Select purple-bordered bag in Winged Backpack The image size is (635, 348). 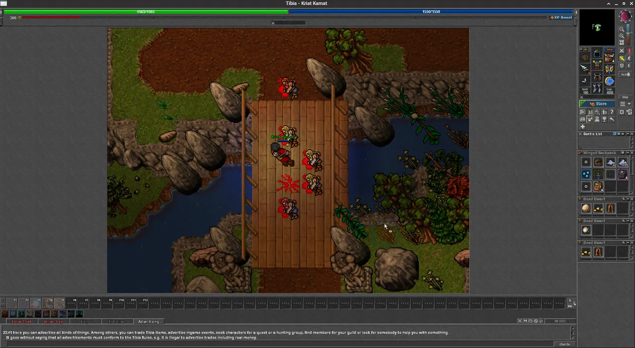[x=623, y=174]
